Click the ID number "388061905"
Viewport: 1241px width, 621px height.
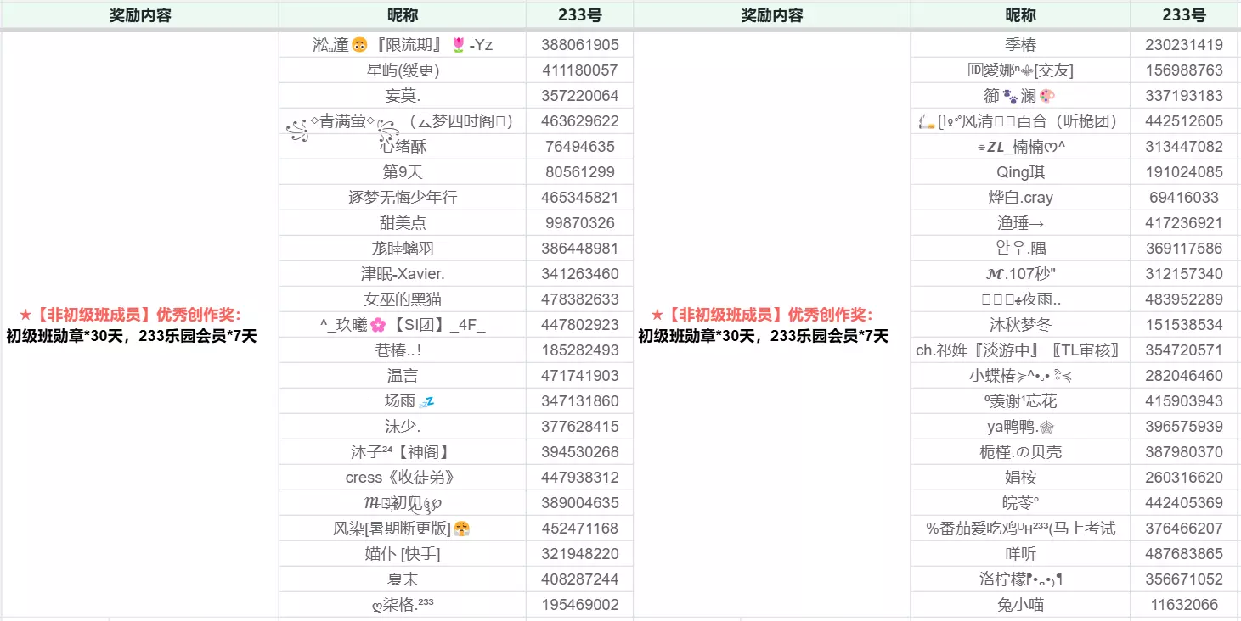[580, 45]
